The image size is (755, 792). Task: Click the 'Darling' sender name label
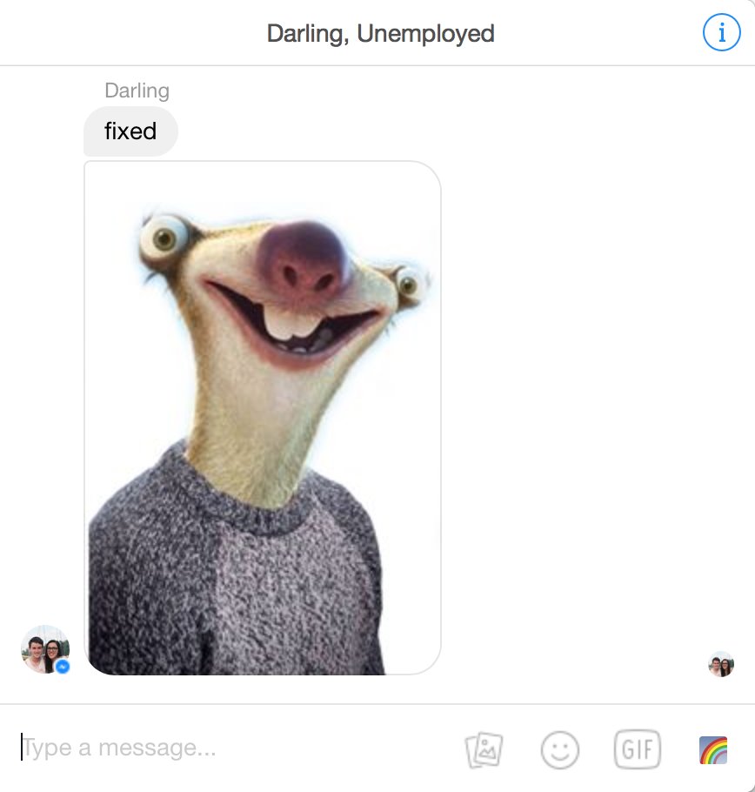[137, 91]
